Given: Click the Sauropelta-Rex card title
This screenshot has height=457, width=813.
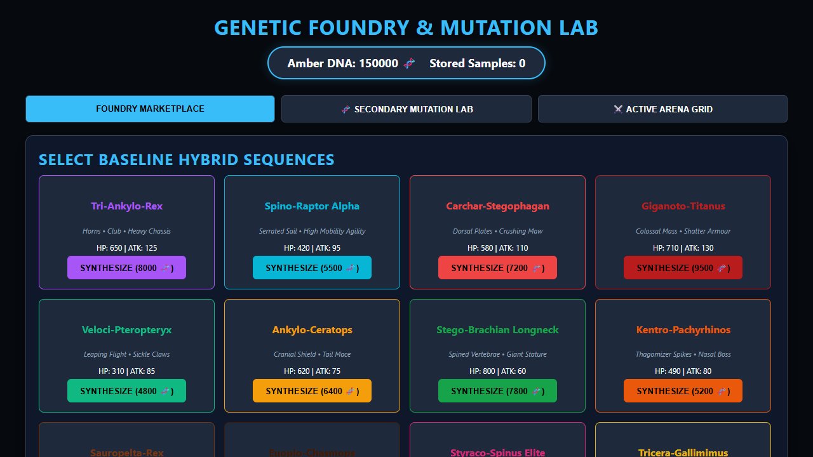Looking at the screenshot, I should click(x=126, y=453).
